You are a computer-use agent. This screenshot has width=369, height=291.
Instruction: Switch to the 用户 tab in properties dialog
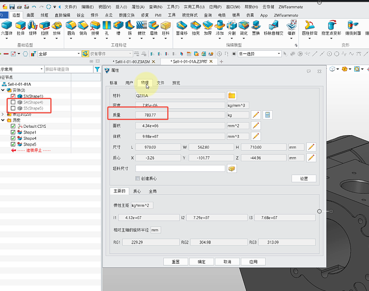click(x=129, y=83)
